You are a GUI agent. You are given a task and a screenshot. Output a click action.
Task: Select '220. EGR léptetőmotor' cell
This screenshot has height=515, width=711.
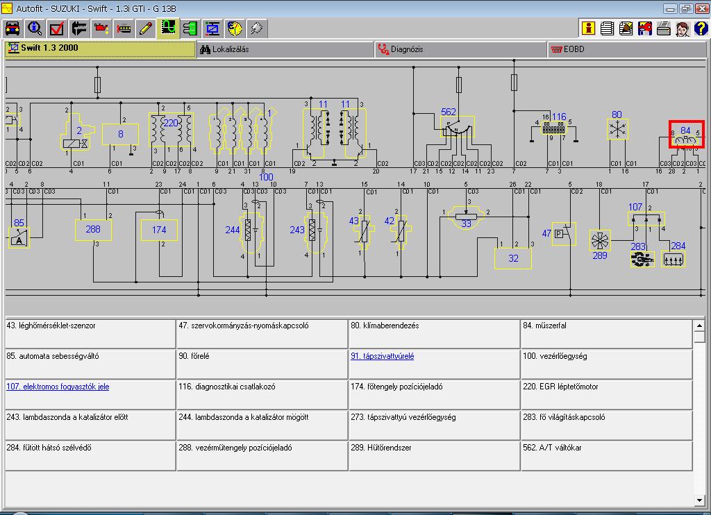[x=607, y=395]
